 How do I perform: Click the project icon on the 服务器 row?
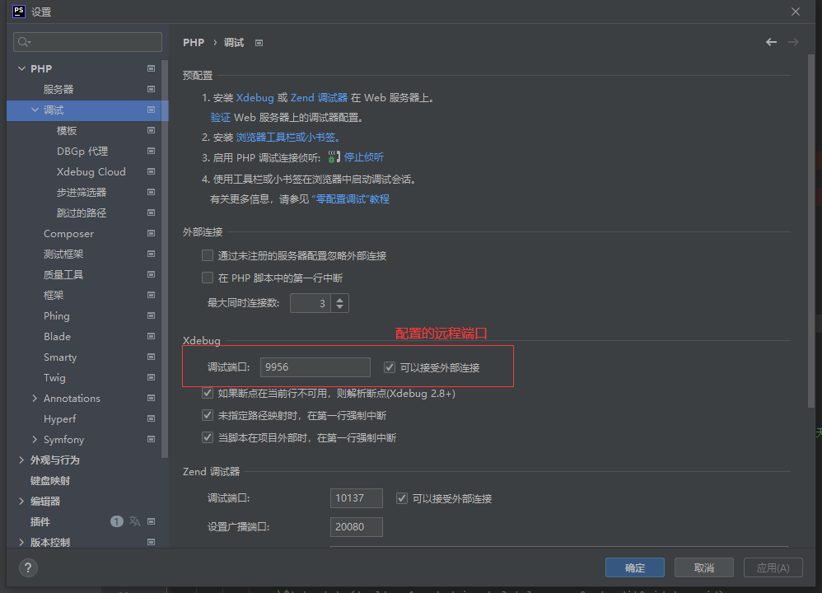click(151, 89)
